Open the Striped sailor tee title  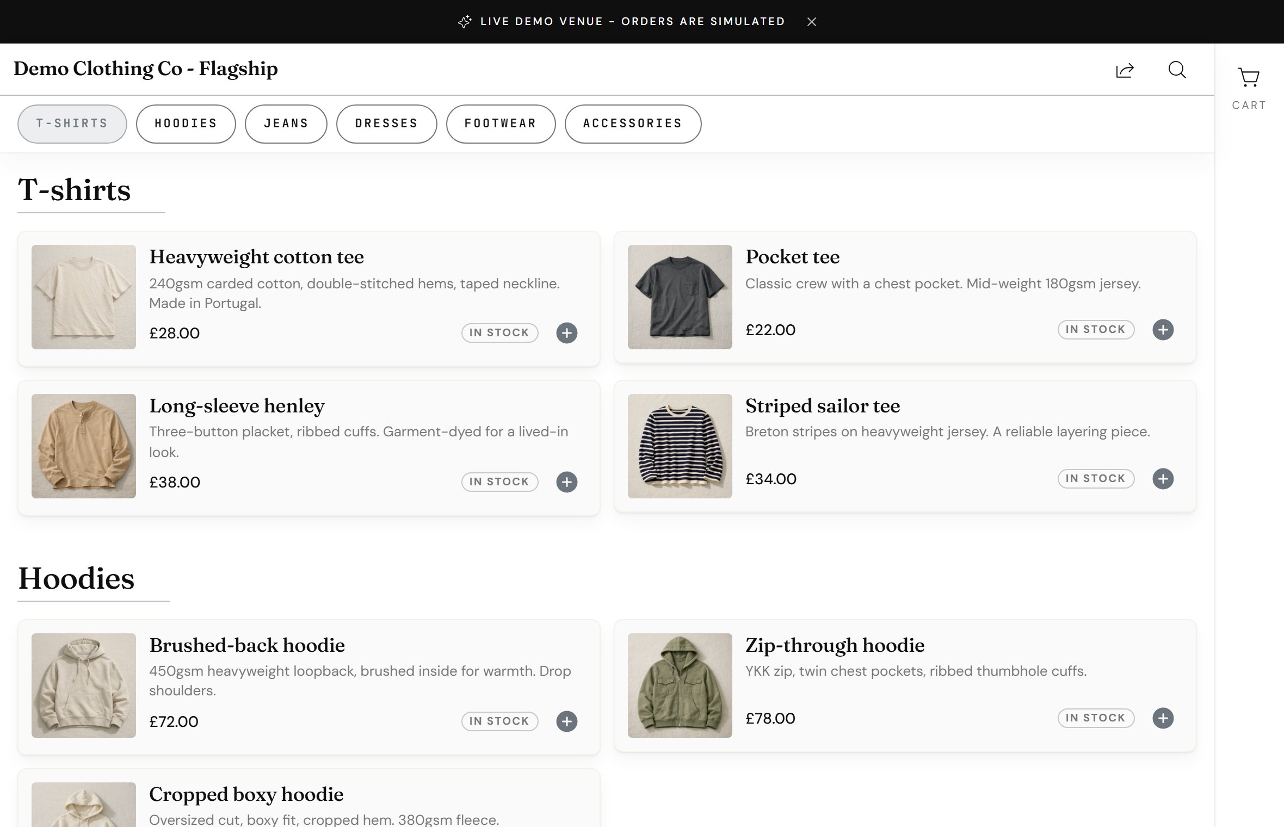pyautogui.click(x=822, y=406)
